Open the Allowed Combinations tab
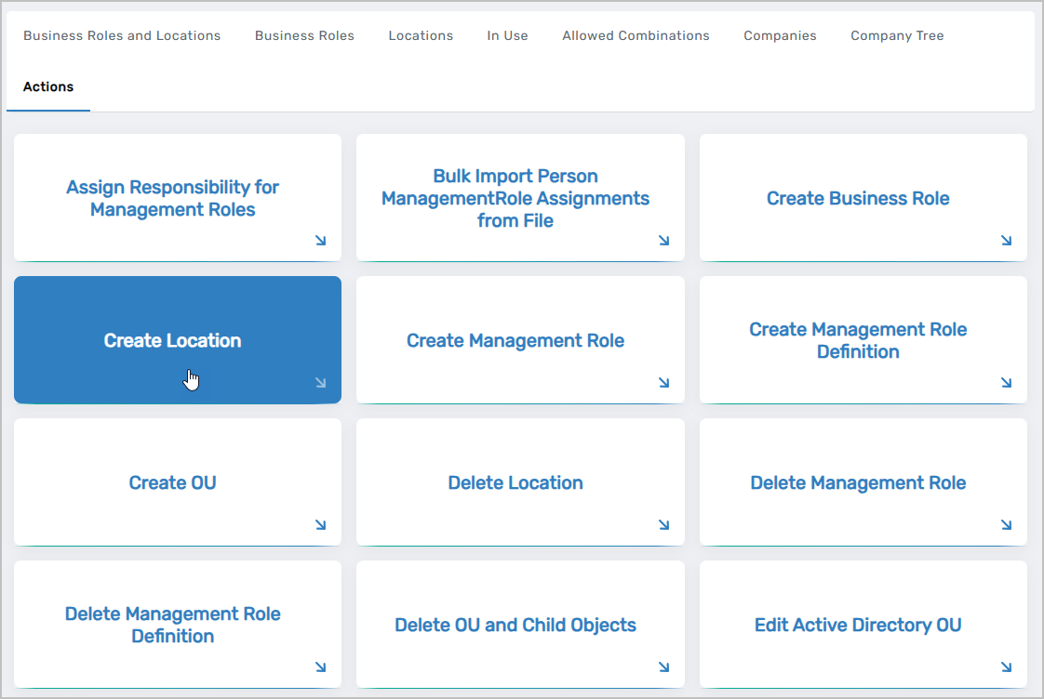Screen dimensions: 1044x699 click(x=636, y=36)
